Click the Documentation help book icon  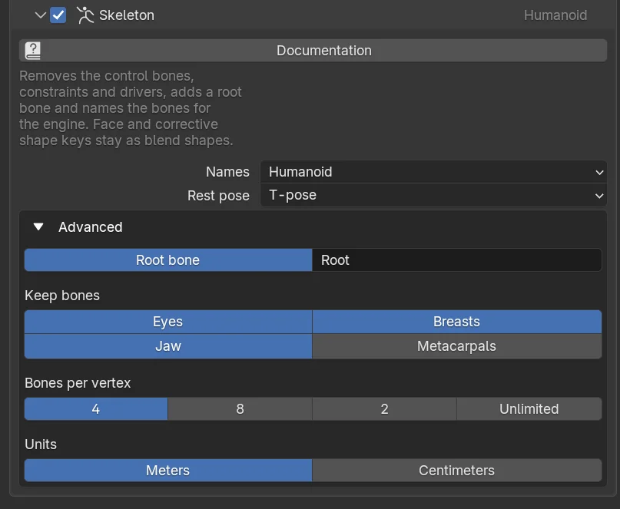pos(33,51)
